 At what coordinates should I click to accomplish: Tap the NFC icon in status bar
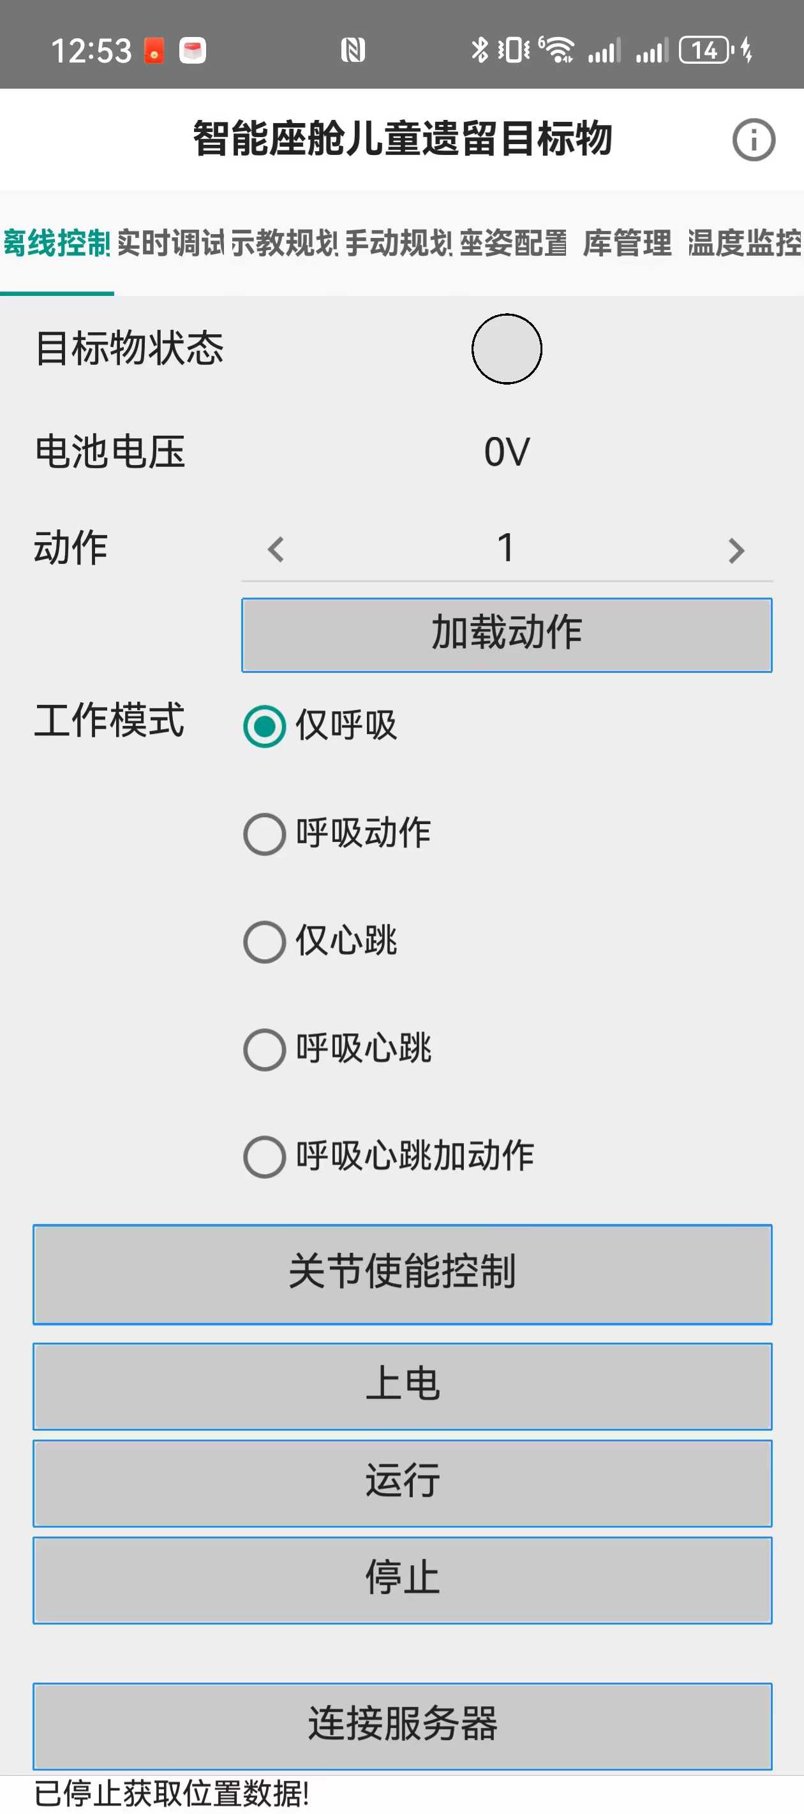coord(352,50)
